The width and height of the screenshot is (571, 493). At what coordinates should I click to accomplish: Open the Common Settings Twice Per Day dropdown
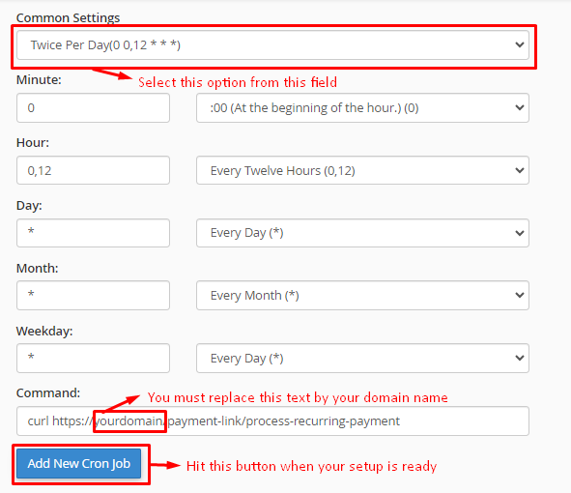click(x=272, y=45)
